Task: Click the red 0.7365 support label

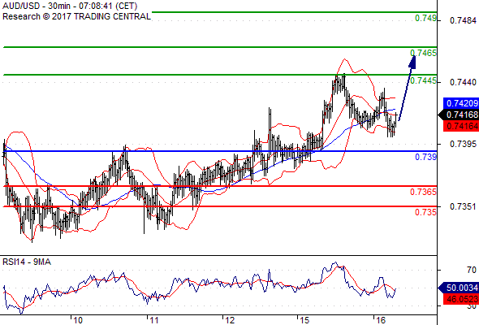Action: (x=423, y=192)
